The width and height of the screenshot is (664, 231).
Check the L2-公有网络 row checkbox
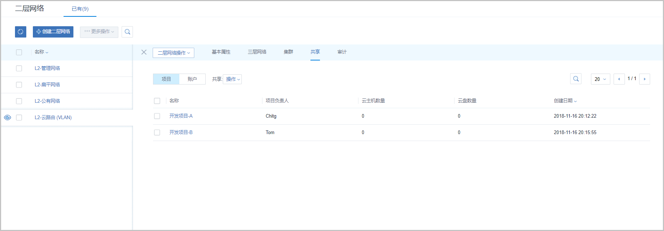click(x=19, y=101)
